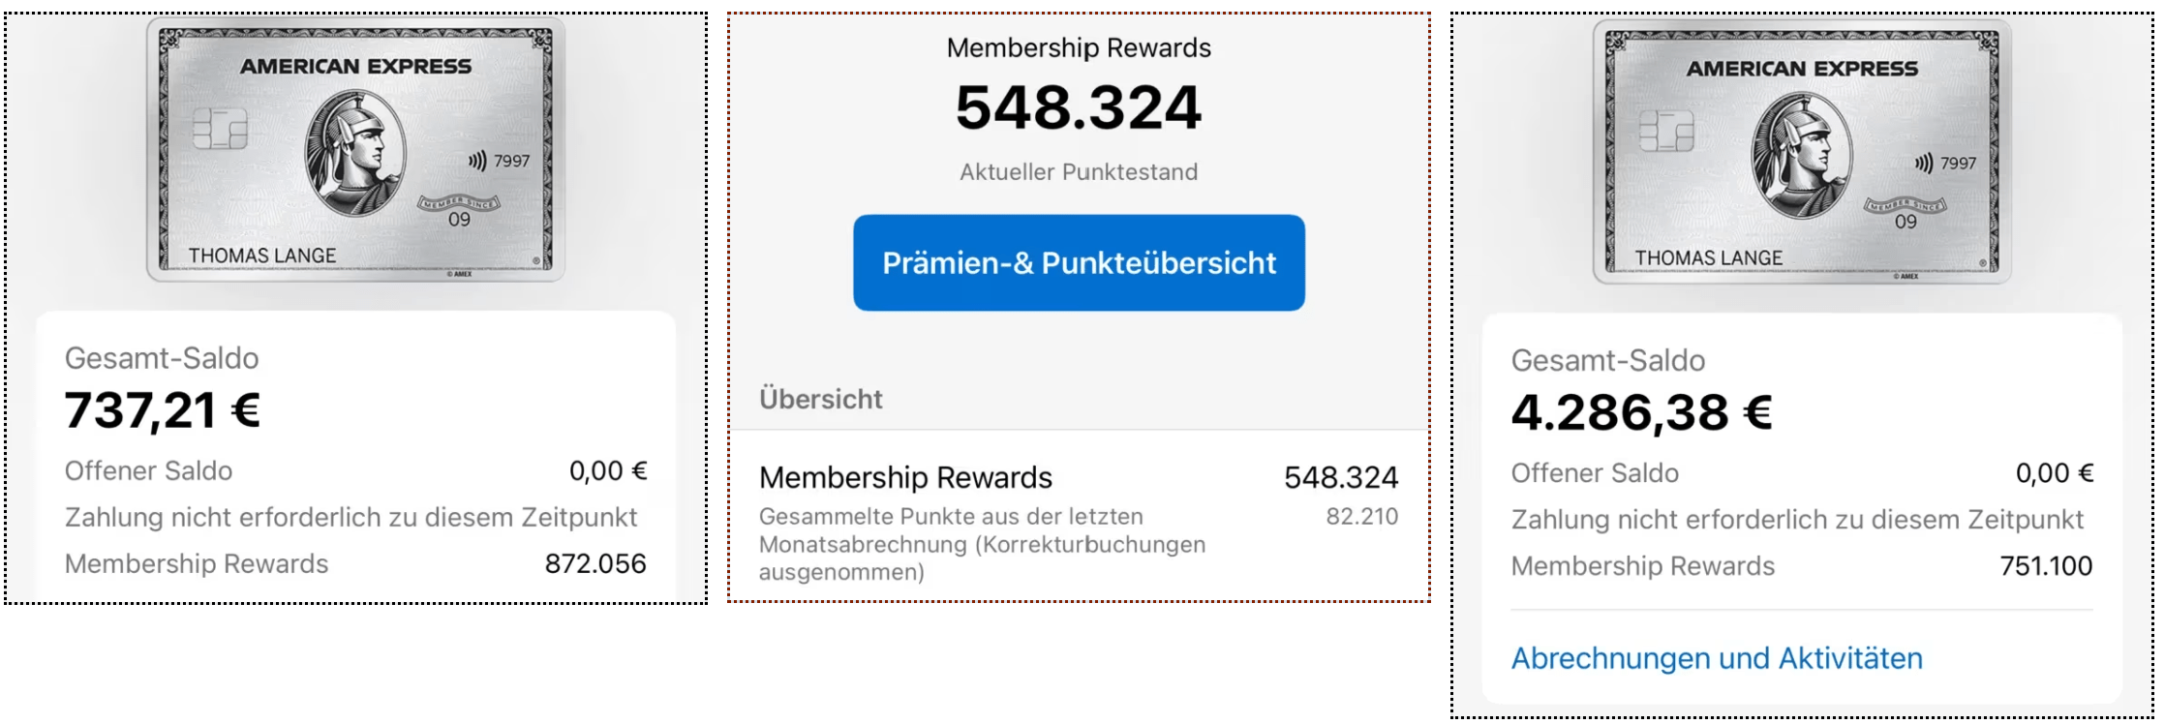Click the centurion portrait on the 4.286,38 € card

click(x=1801, y=155)
